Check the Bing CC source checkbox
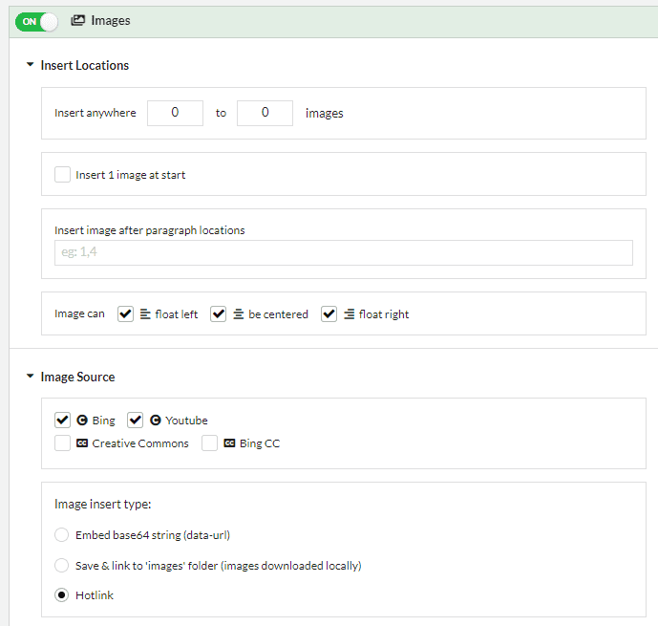Screen dimensions: 658x626 tap(209, 443)
